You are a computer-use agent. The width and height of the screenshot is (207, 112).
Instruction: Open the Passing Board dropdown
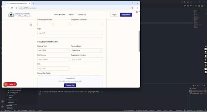87,50
